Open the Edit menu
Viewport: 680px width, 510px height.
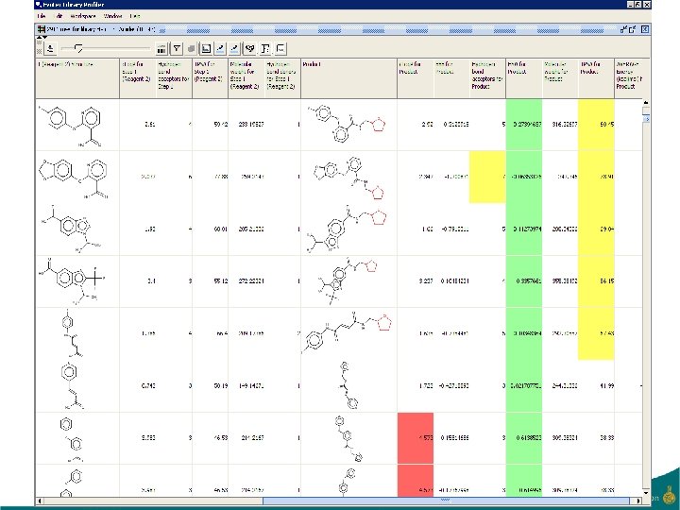pyautogui.click(x=59, y=16)
